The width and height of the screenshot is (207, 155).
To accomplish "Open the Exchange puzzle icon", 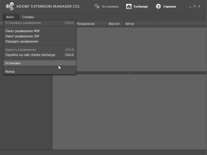I will pyautogui.click(x=129, y=6).
